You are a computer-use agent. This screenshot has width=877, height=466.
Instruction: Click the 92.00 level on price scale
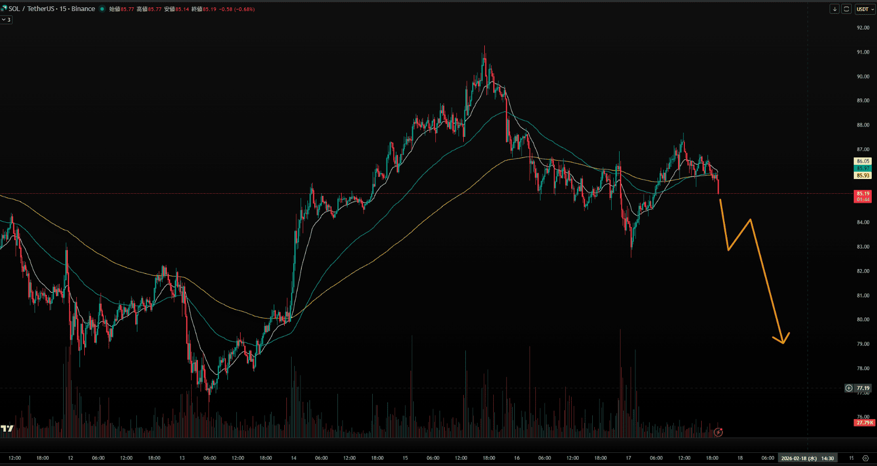tap(863, 28)
